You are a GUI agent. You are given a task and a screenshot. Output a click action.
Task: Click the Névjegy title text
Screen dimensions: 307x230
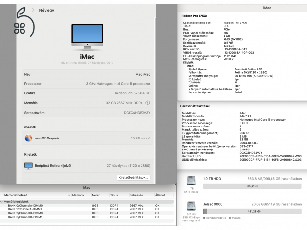click(47, 10)
